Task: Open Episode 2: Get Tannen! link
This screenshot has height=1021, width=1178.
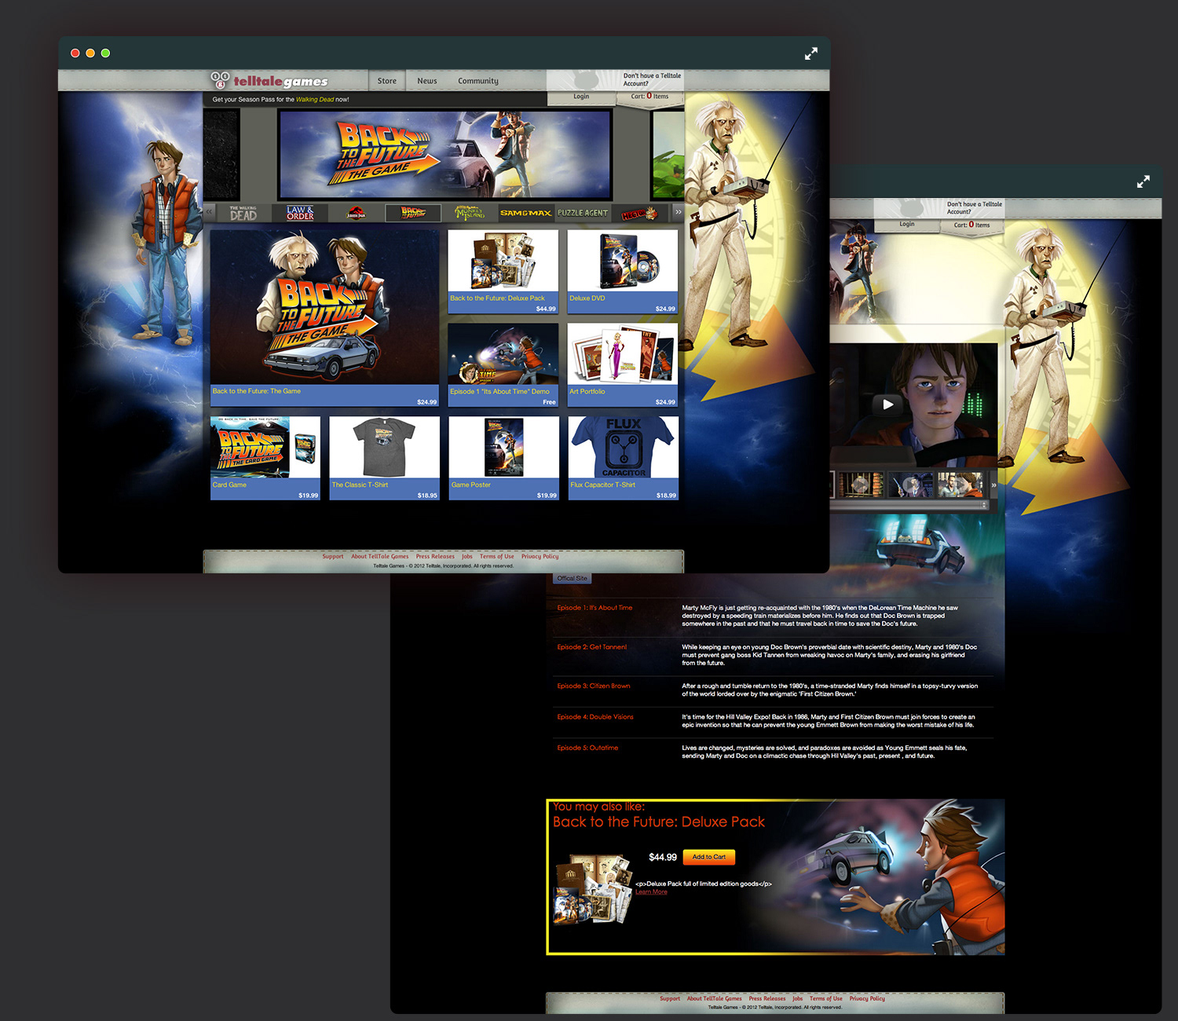Action: [592, 647]
